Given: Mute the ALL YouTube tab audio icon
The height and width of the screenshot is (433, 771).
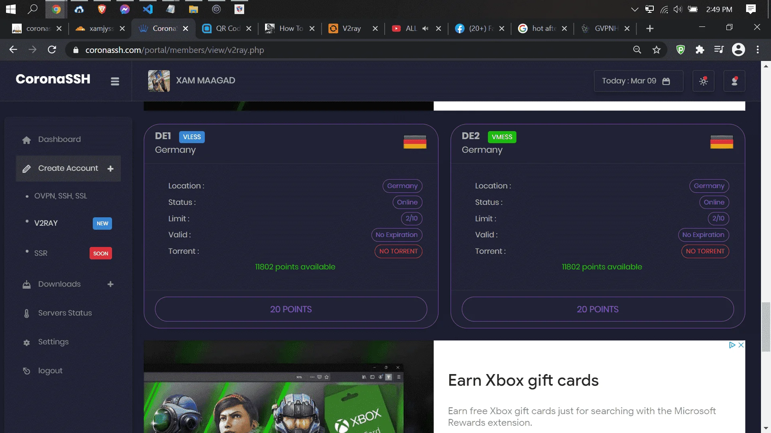Looking at the screenshot, I should 425,28.
